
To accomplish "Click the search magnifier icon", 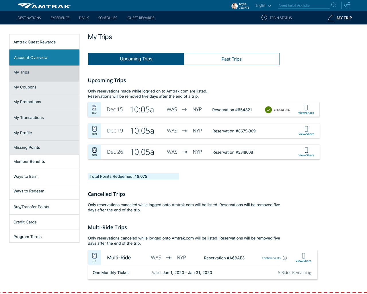I will click(334, 5).
